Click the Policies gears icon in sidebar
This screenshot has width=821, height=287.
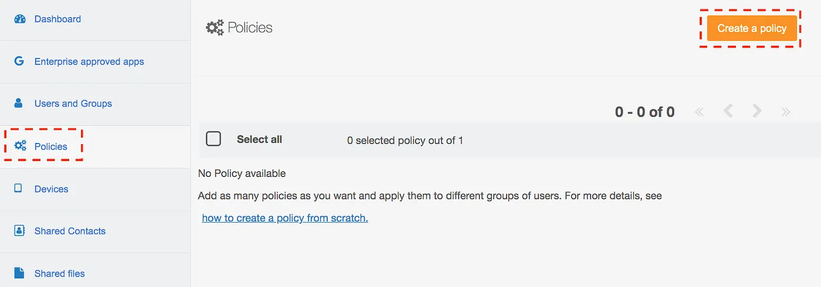(21, 146)
